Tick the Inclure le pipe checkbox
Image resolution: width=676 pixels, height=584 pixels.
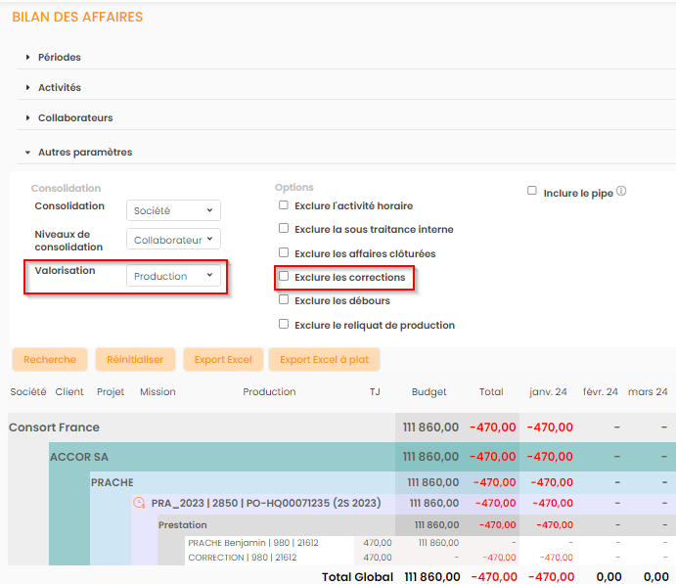pos(532,192)
